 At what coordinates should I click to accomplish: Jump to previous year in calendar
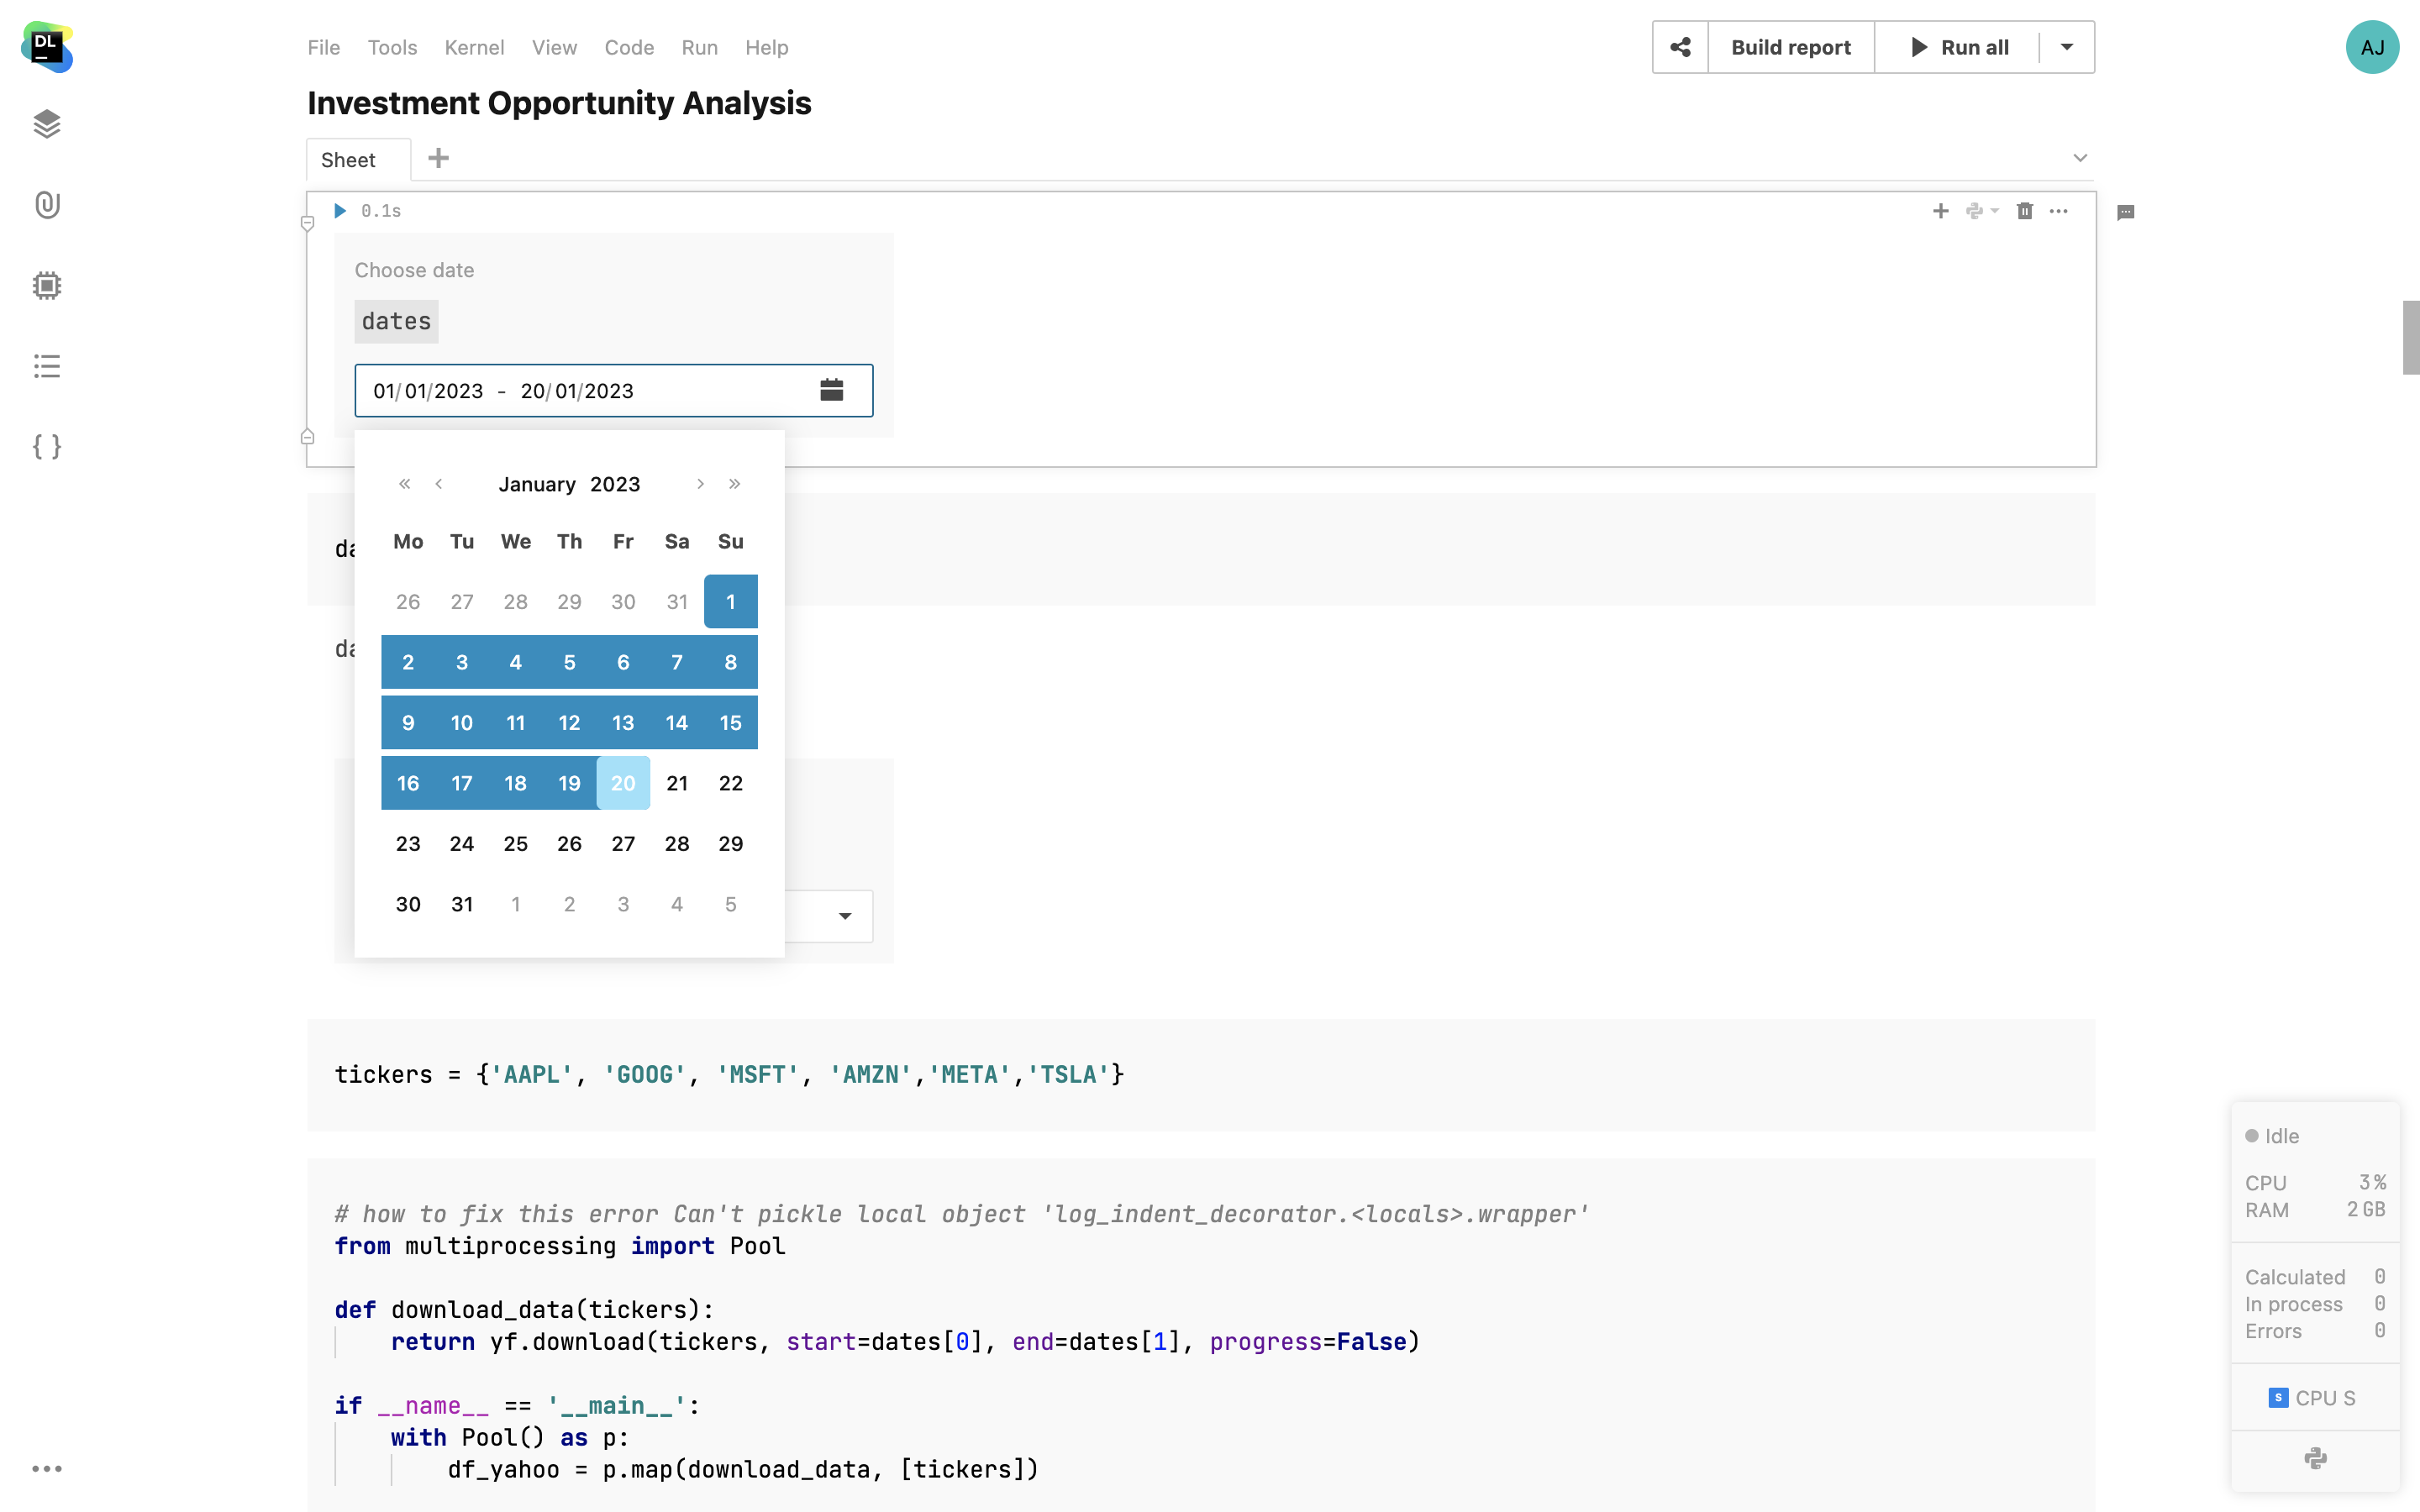pyautogui.click(x=404, y=484)
